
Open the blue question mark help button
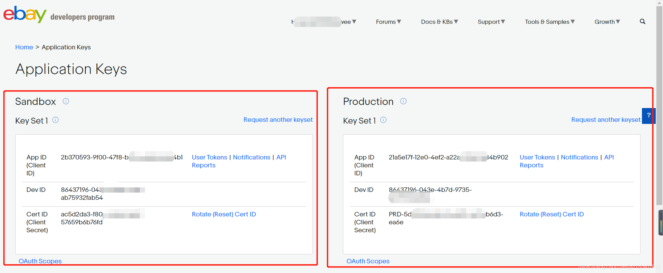(x=648, y=116)
